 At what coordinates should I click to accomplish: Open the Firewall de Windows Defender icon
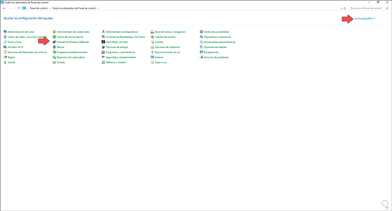point(54,42)
